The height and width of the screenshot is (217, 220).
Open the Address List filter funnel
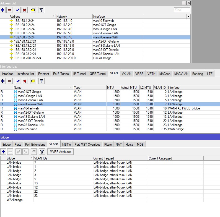pos(41,10)
